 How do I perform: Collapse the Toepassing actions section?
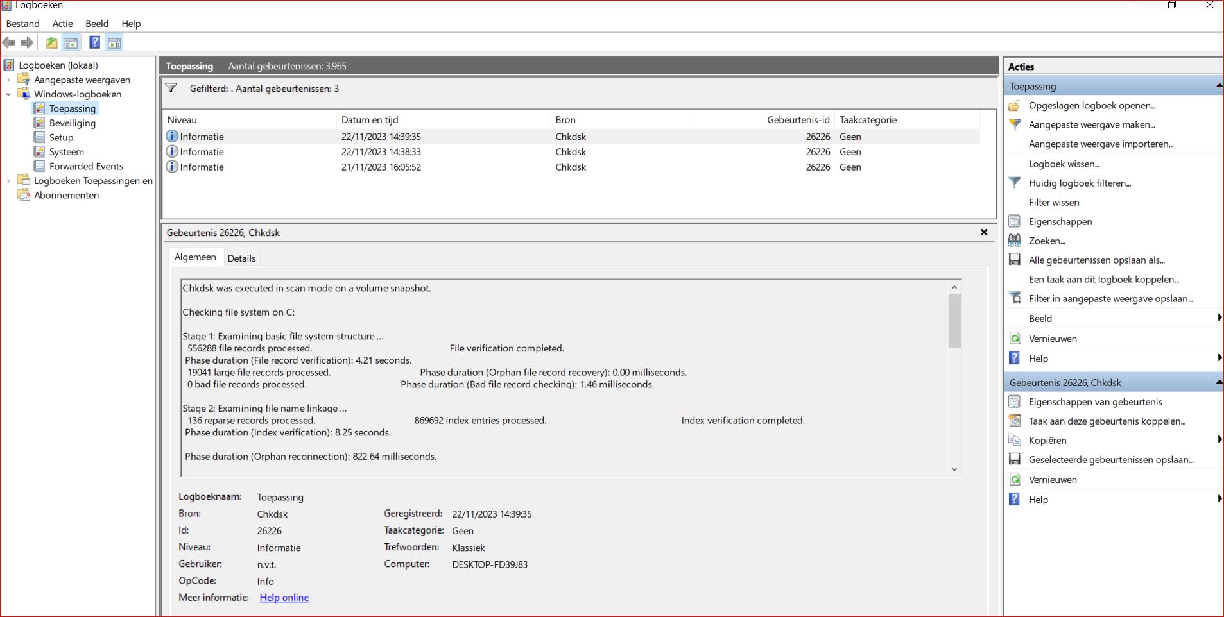coord(1218,86)
